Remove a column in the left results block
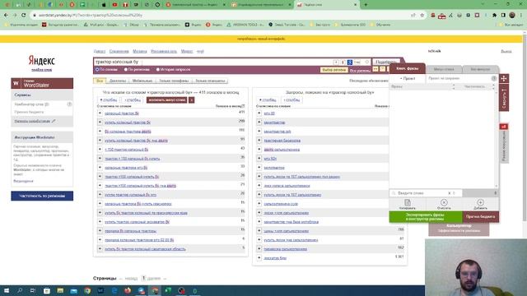The width and height of the screenshot is (527, 296). (x=133, y=100)
